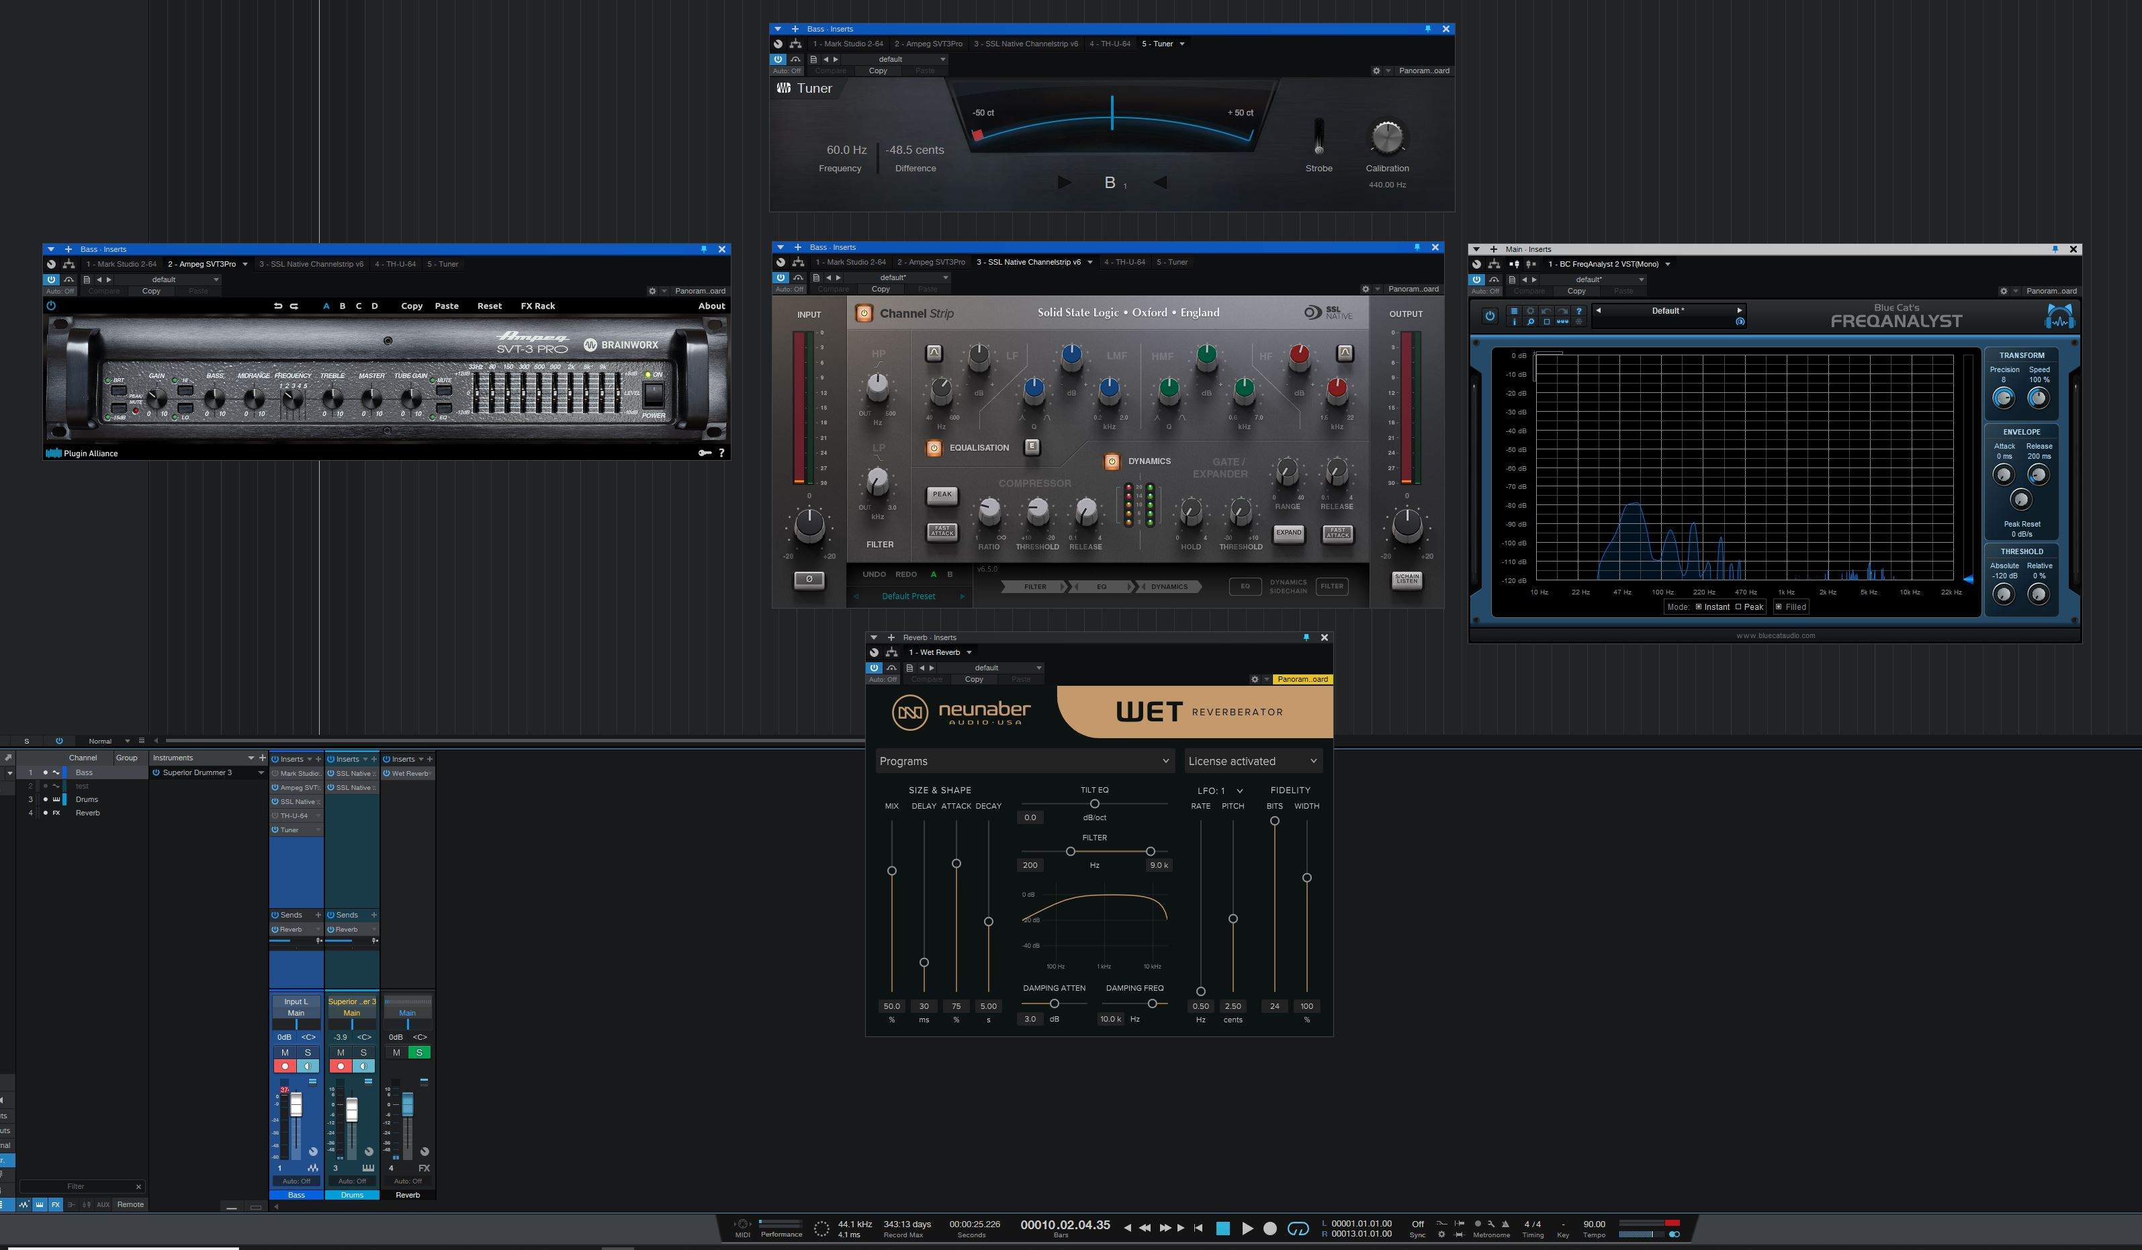Click the Reset button in the Ampeg plugin

pos(490,306)
